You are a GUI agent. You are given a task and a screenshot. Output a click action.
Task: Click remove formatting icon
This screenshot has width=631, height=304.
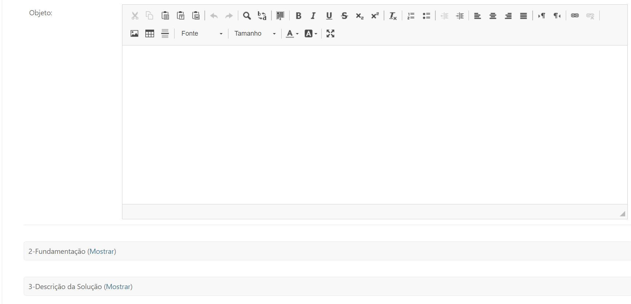pos(393,16)
